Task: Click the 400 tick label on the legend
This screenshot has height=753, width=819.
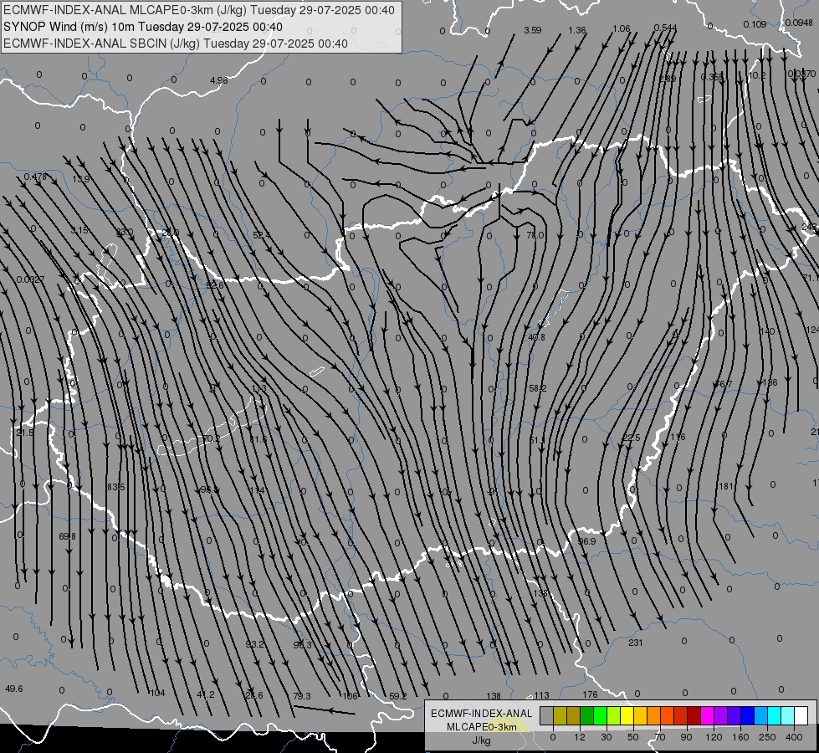Action: click(794, 737)
